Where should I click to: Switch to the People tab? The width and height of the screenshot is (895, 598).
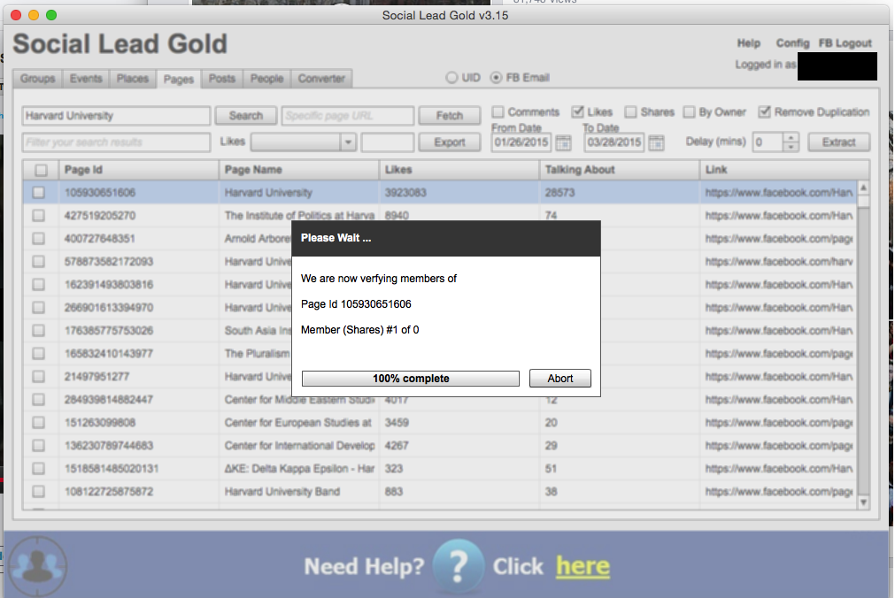point(266,78)
